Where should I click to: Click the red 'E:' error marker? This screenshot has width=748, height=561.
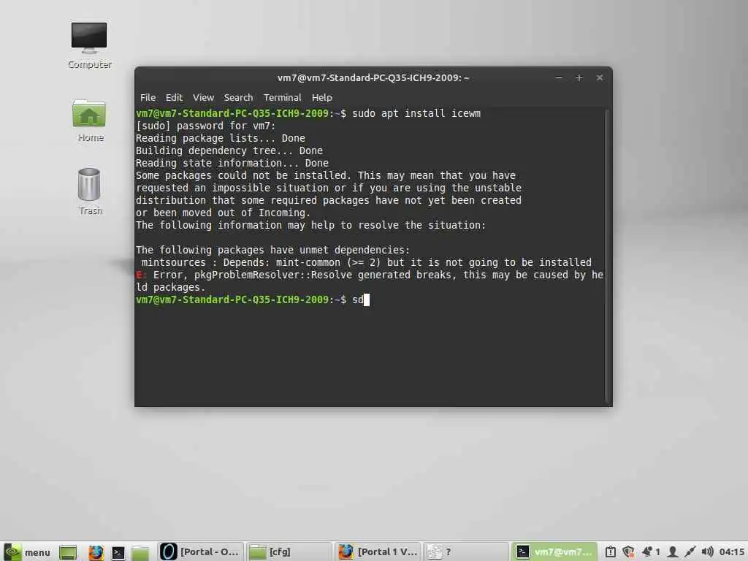[140, 275]
